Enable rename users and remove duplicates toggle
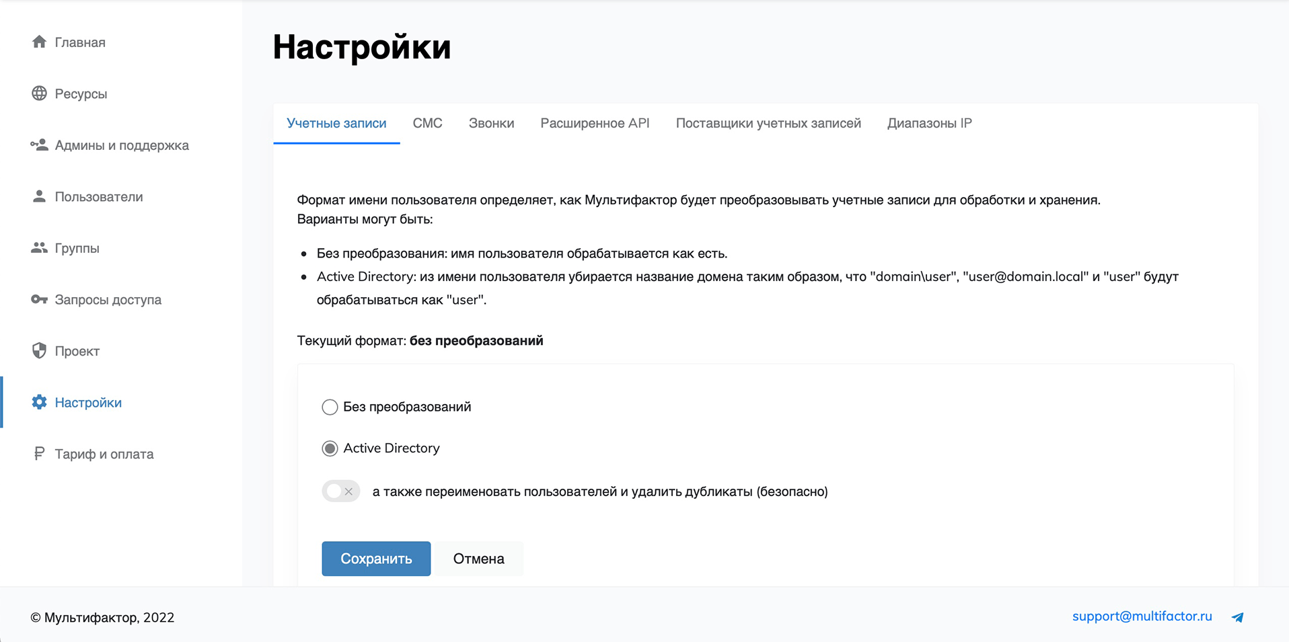 pyautogui.click(x=341, y=491)
